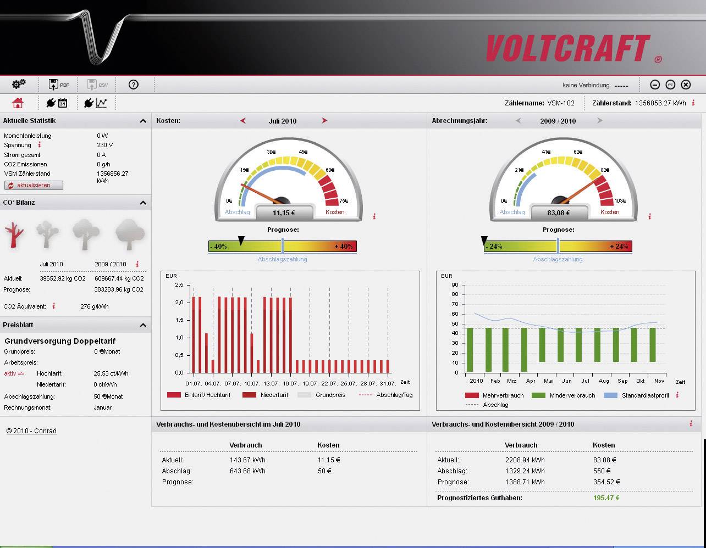Go to billing year before 2009 / 2010
The height and width of the screenshot is (548, 706).
pos(518,121)
